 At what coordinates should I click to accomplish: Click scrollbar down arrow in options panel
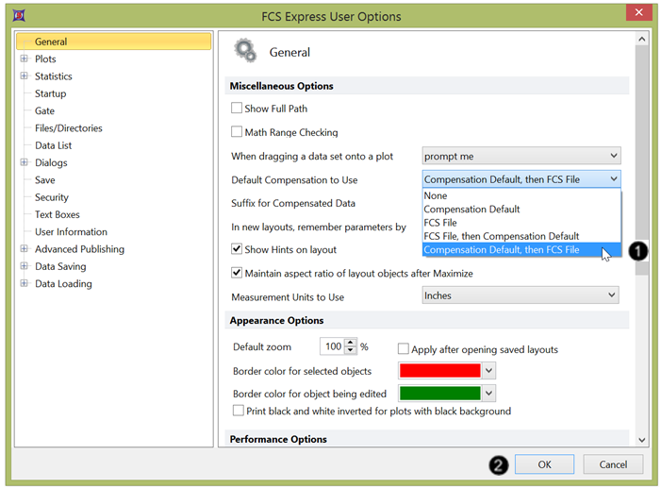[641, 440]
